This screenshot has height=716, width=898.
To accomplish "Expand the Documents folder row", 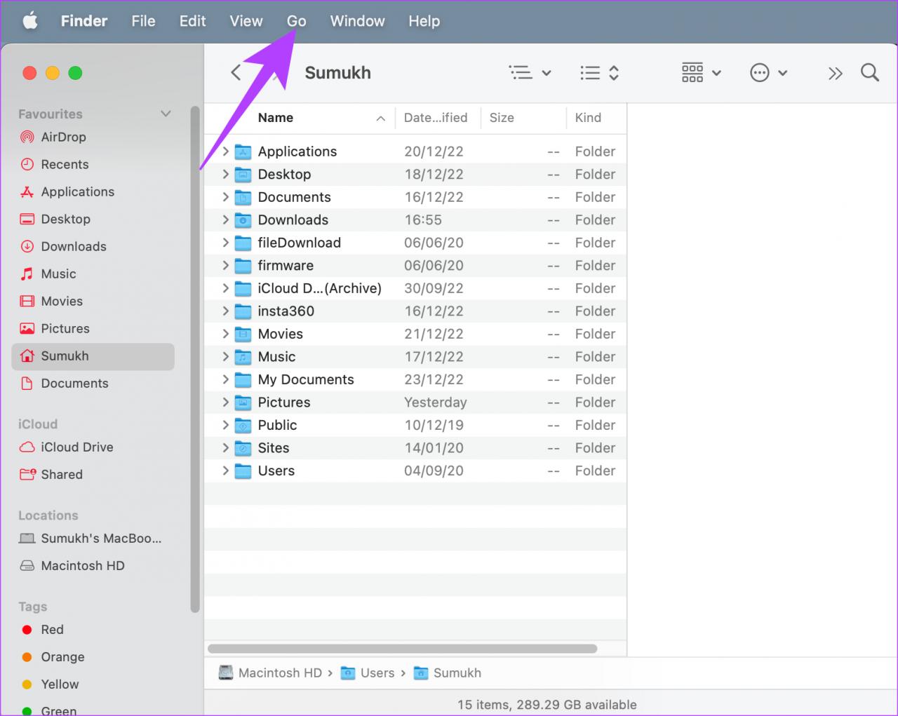I will pos(225,197).
